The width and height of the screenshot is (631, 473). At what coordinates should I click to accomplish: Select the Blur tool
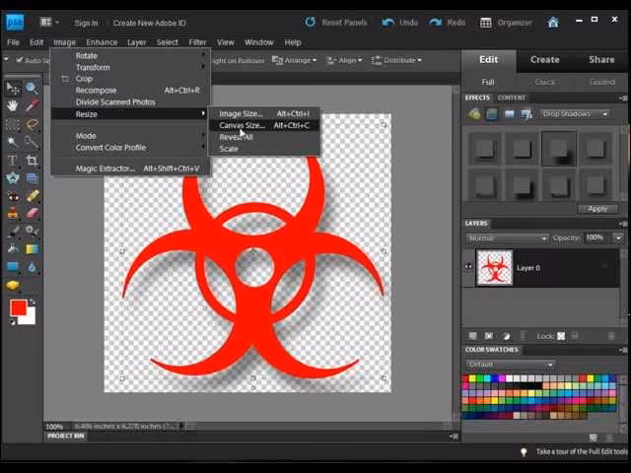click(32, 266)
